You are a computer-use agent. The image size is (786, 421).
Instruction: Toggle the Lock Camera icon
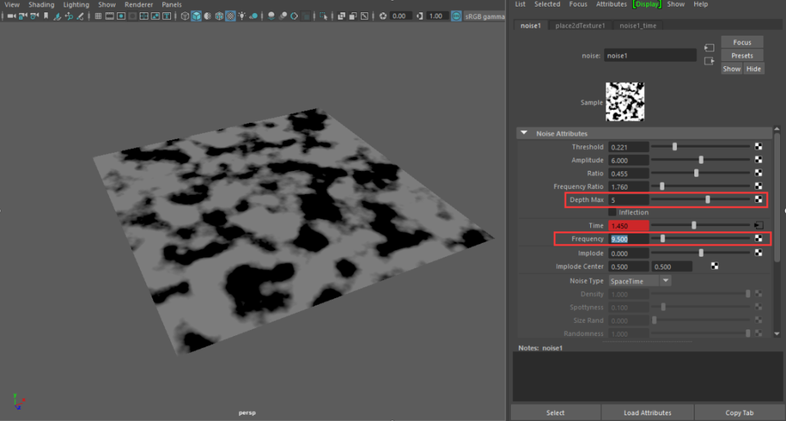(23, 16)
